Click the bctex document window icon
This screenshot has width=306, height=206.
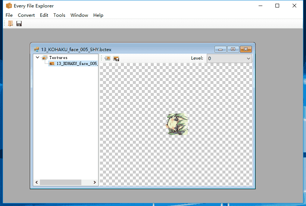(37, 49)
